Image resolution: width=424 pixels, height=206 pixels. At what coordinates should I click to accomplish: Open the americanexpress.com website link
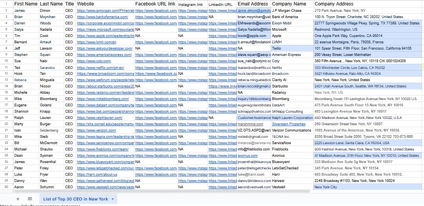[104, 55]
